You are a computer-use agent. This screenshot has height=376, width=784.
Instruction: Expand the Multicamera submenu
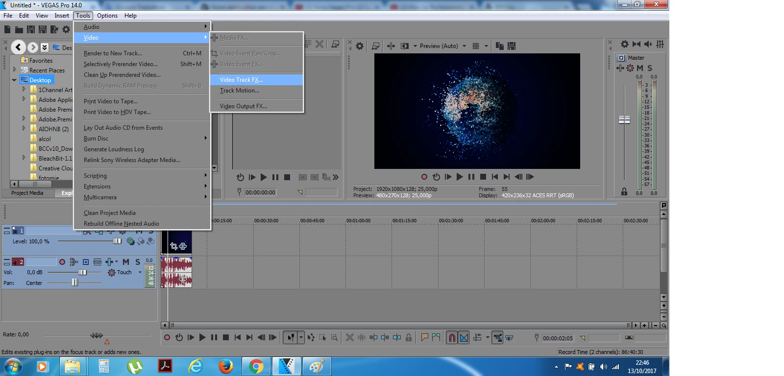click(142, 197)
